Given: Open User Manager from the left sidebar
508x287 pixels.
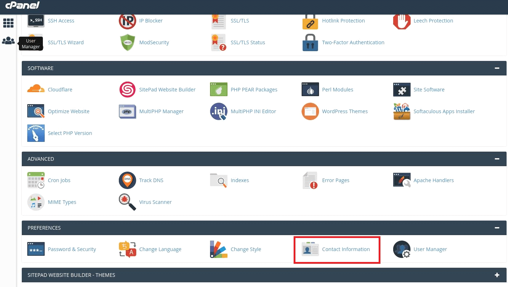Looking at the screenshot, I should click(x=8, y=40).
